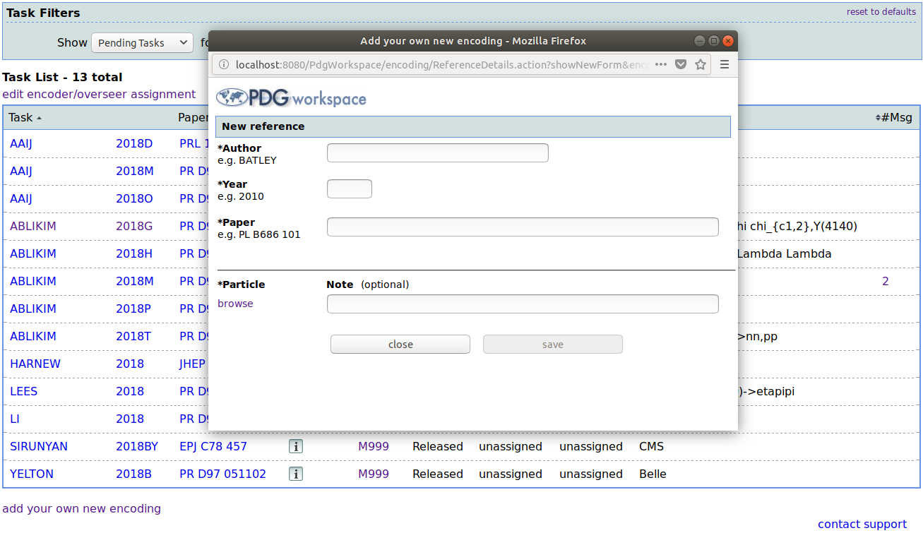Click ABLIKIM 2018P year link
The width and height of the screenshot is (923, 545).
coord(133,309)
